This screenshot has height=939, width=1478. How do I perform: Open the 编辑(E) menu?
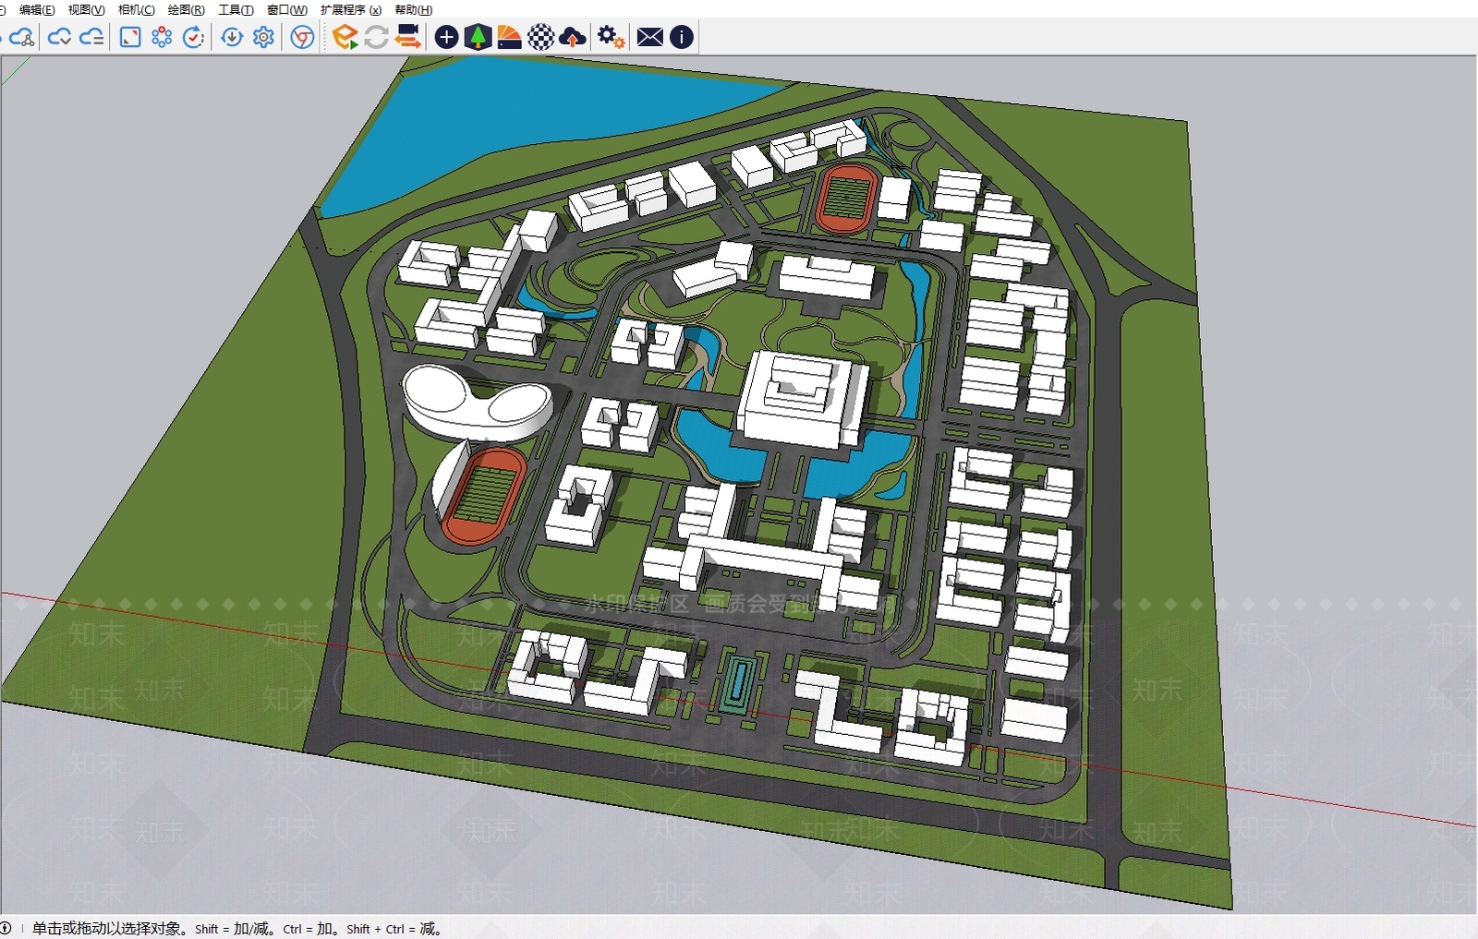37,9
